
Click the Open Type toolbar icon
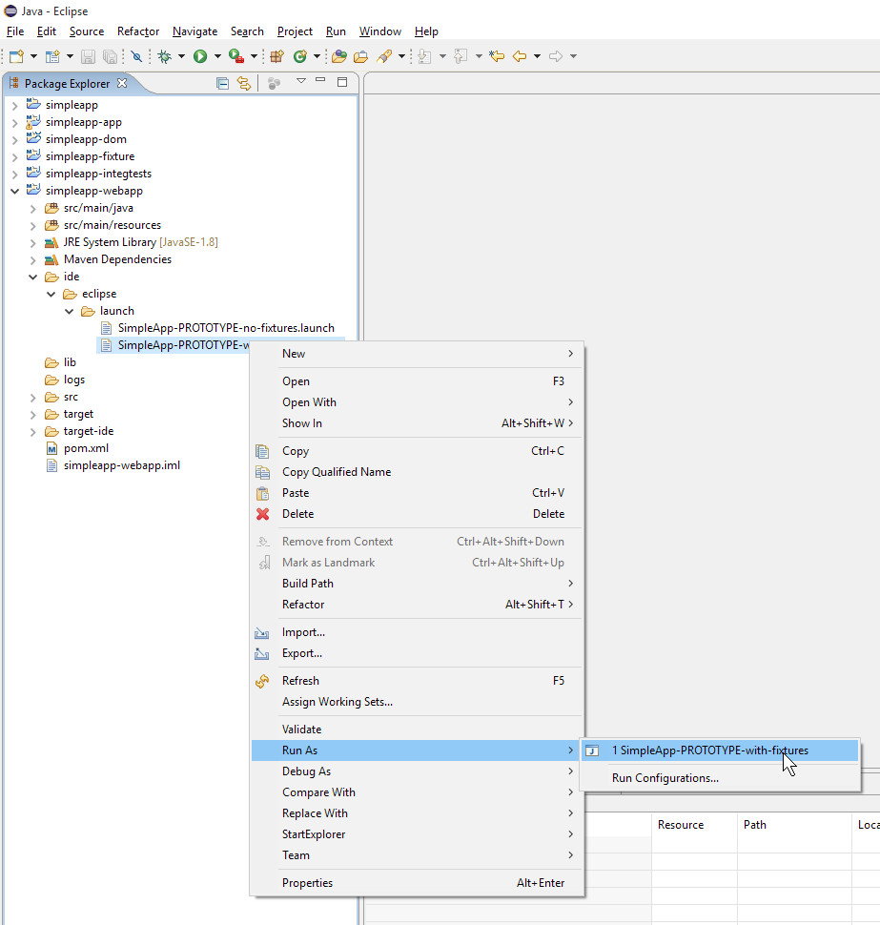click(339, 56)
